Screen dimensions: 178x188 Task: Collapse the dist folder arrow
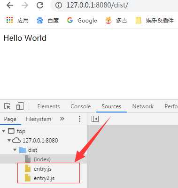click(15, 150)
